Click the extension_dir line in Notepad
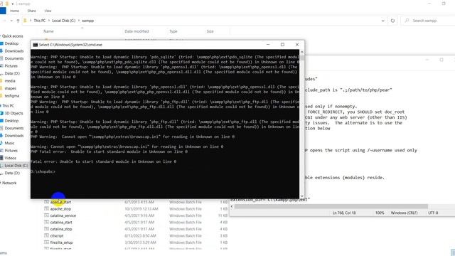The width and height of the screenshot is (455, 256). pos(270,199)
